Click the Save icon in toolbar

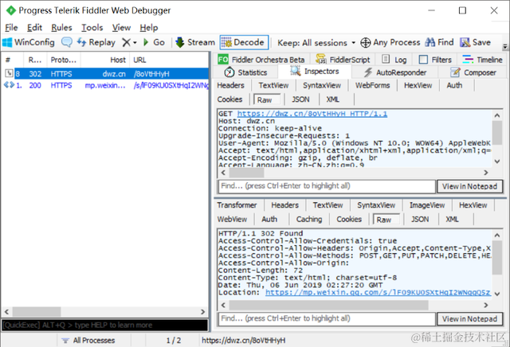[x=465, y=42]
